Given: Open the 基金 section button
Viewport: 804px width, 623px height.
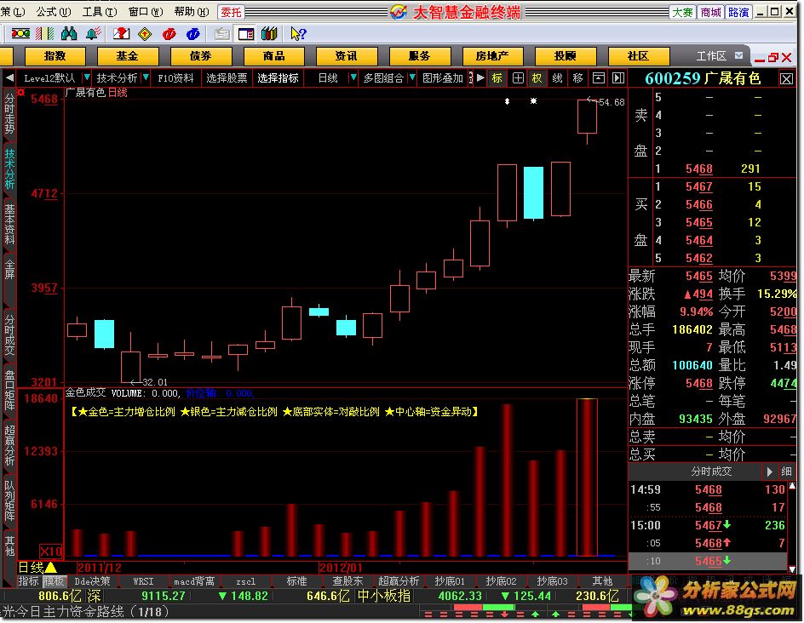Looking at the screenshot, I should pyautogui.click(x=127, y=56).
